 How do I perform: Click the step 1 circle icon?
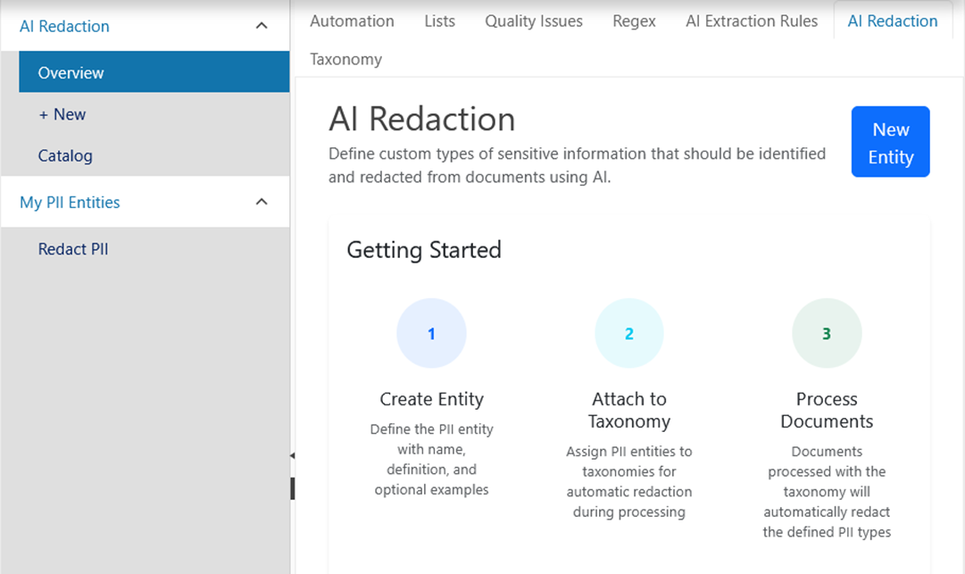pyautogui.click(x=431, y=333)
